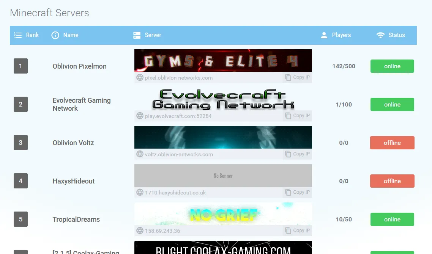Image resolution: width=432 pixels, height=254 pixels.
Task: Click address pixel.oblivion-networks.com
Action: (179, 78)
